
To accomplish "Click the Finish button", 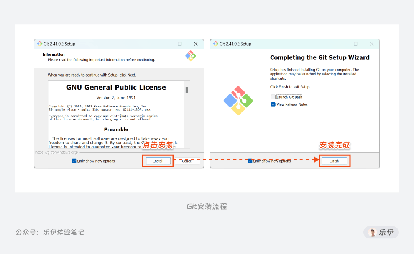I will (334, 161).
